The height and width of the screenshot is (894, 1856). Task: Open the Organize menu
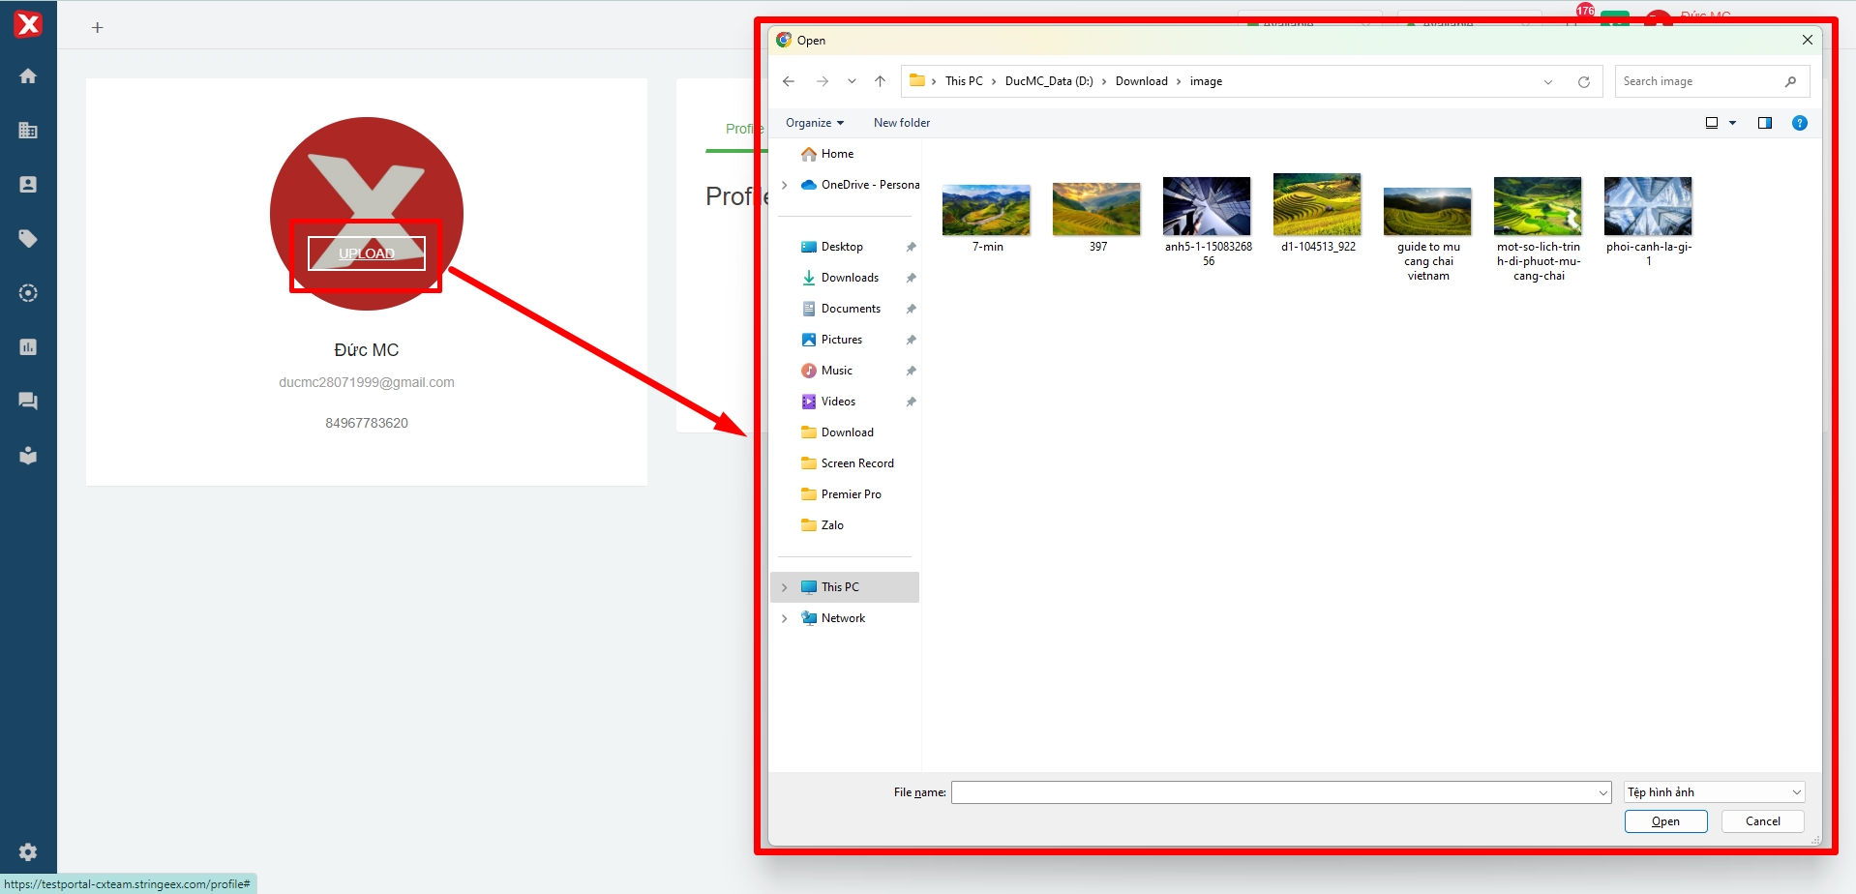point(814,123)
